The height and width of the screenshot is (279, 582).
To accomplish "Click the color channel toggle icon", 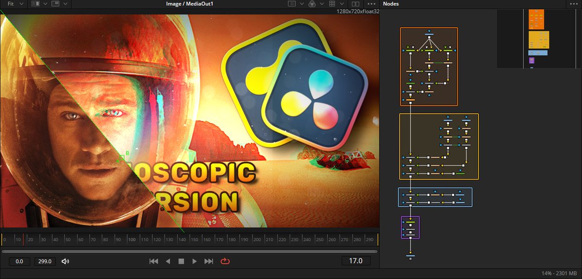I will coord(312,4).
